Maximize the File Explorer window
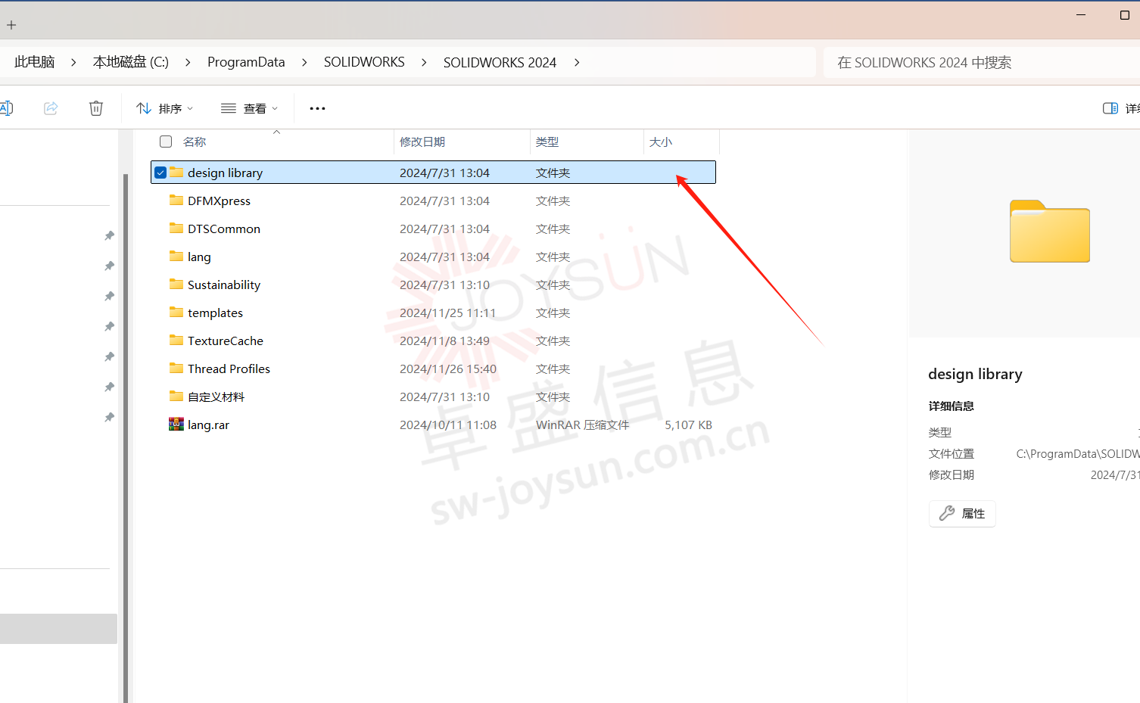Viewport: 1140px width, 703px height. tap(1124, 14)
